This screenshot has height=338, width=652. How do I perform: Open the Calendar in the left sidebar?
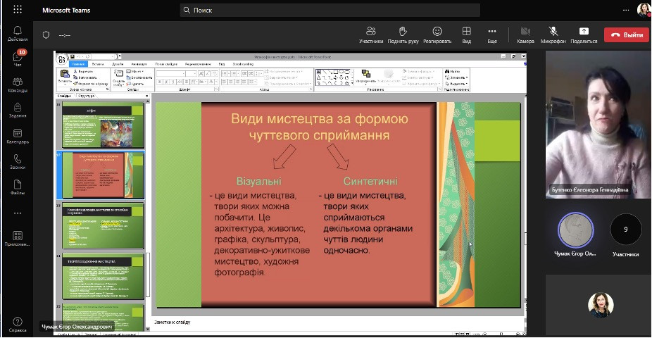coord(17,134)
